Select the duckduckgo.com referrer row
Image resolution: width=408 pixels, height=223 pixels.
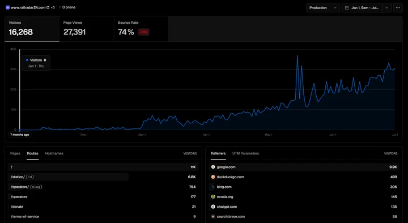[x=304, y=177]
